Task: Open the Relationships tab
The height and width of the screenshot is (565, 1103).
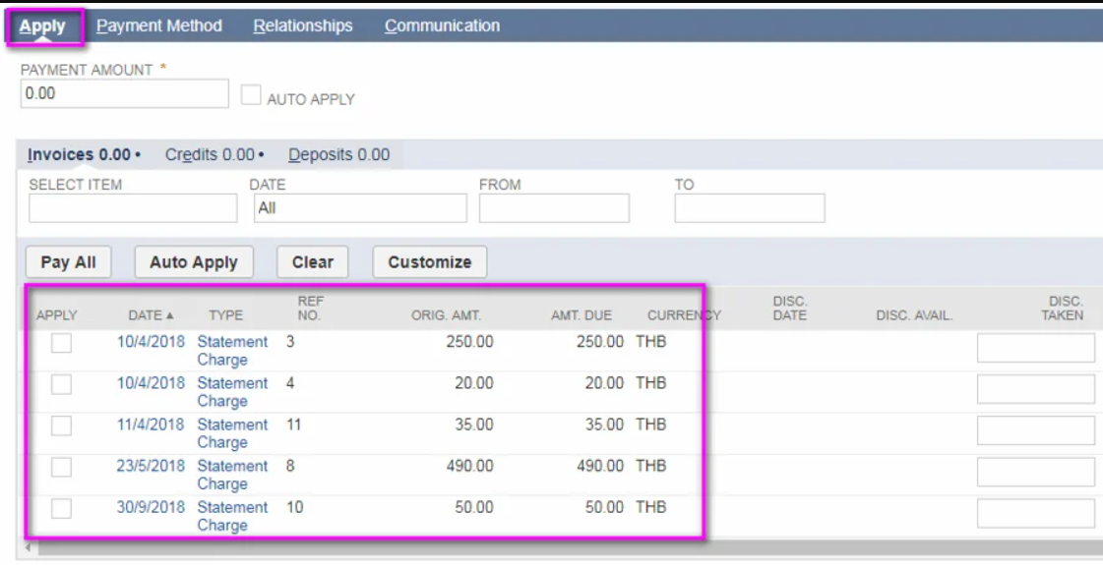Action: 302,26
